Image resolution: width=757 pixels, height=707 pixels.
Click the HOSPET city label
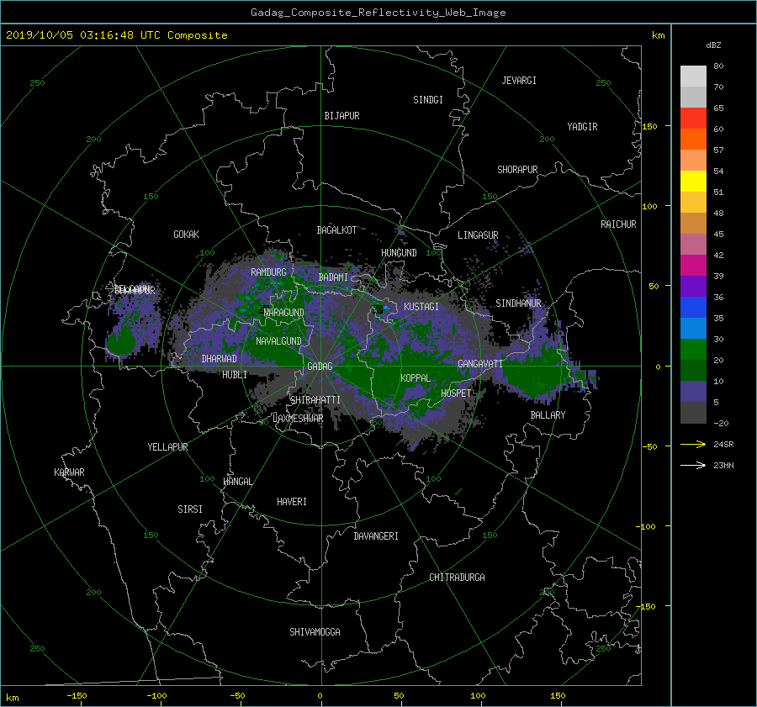click(456, 393)
